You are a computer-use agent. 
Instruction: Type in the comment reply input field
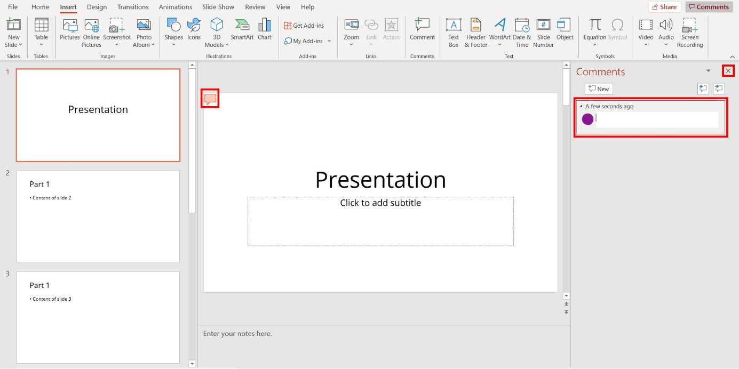[x=656, y=119]
